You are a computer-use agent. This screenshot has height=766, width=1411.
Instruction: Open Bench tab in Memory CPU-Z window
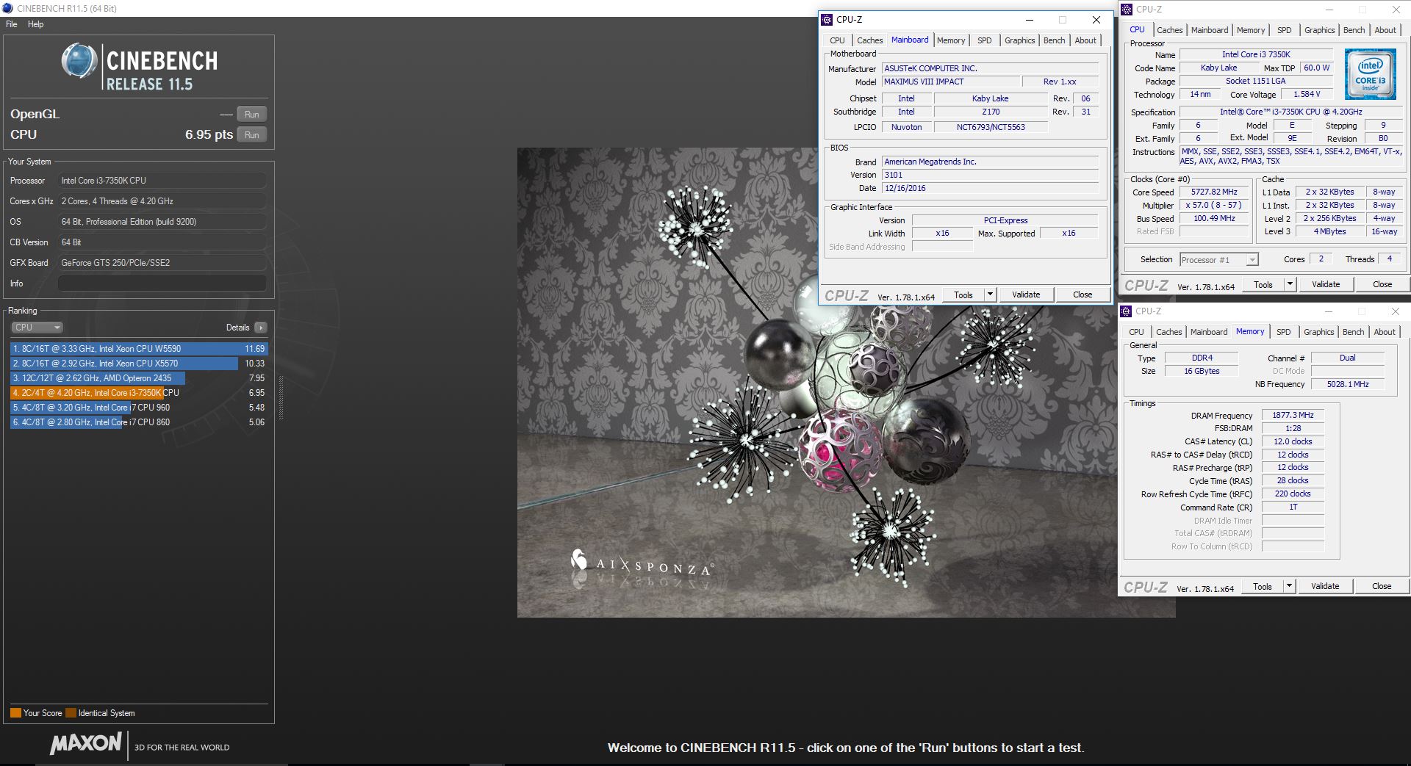(x=1353, y=332)
